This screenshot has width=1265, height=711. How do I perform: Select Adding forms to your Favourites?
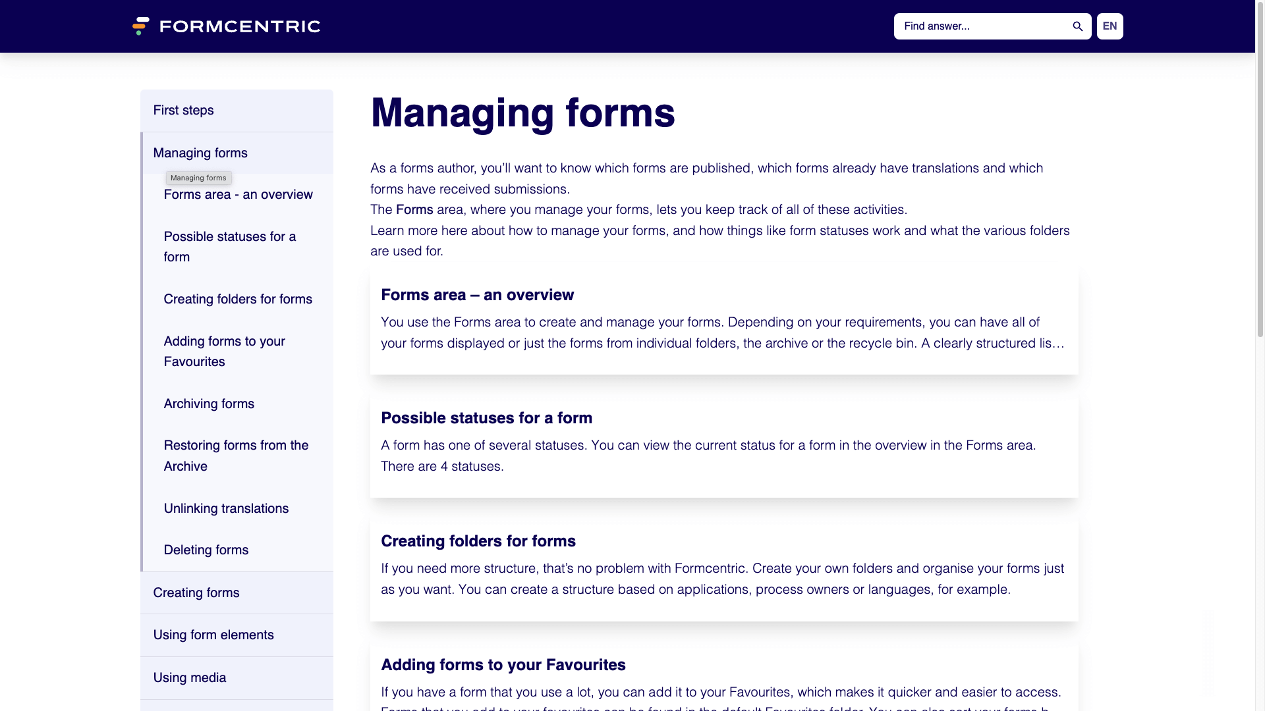(x=224, y=351)
